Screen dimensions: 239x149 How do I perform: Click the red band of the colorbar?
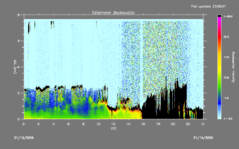pyautogui.click(x=219, y=37)
